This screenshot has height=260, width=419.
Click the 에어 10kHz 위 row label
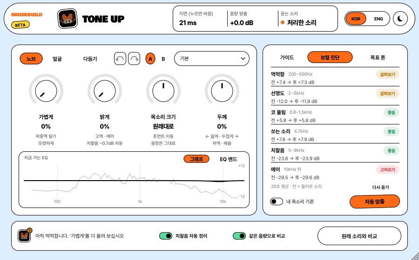[x=286, y=169]
